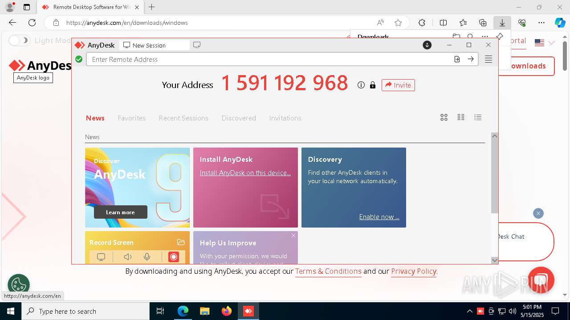The height and width of the screenshot is (320, 570).
Task: Open recordings folder in Record Screen
Action: tap(181, 242)
